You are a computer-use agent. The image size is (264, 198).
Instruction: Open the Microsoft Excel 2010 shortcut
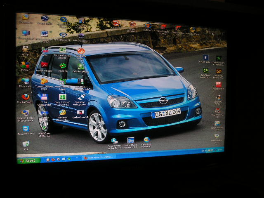62,51
